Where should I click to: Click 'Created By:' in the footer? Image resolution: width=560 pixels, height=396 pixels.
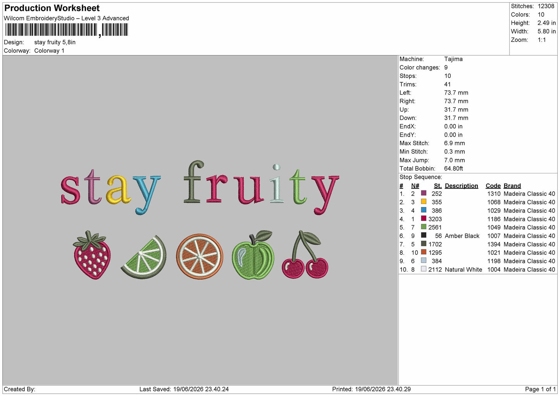[x=19, y=389]
